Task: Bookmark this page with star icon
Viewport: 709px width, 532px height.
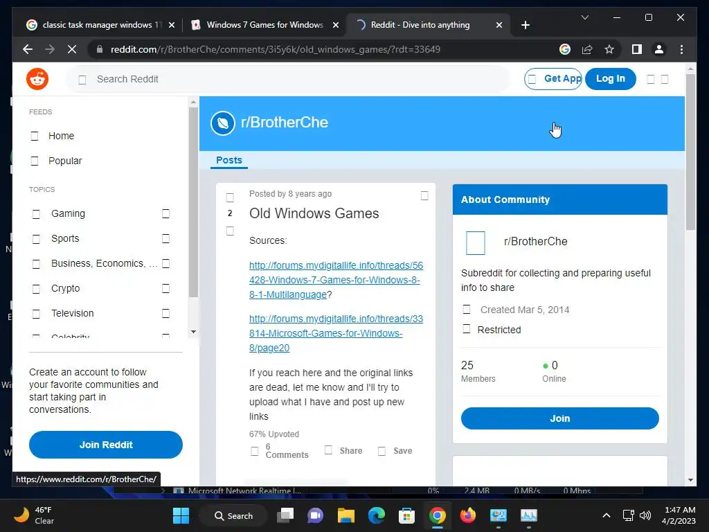Action: pos(609,49)
